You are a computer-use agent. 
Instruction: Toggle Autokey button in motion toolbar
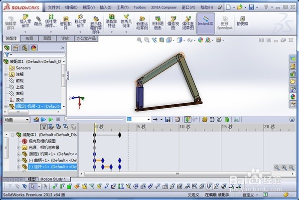[x=188, y=120]
